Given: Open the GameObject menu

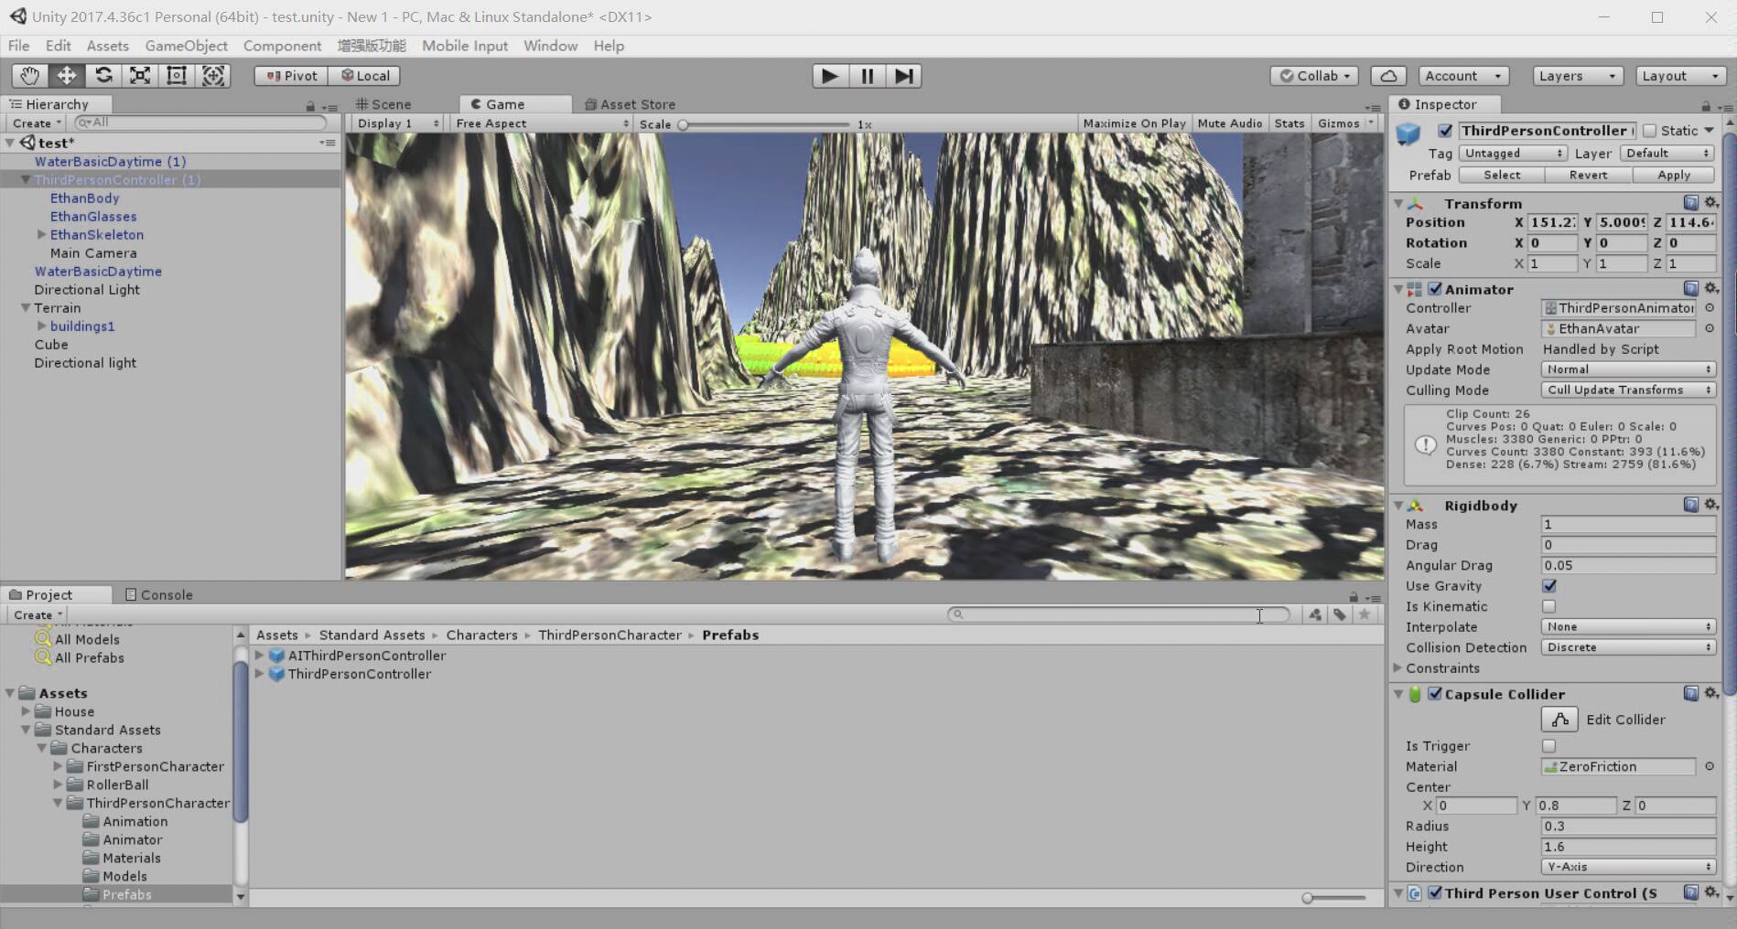Looking at the screenshot, I should click(186, 46).
